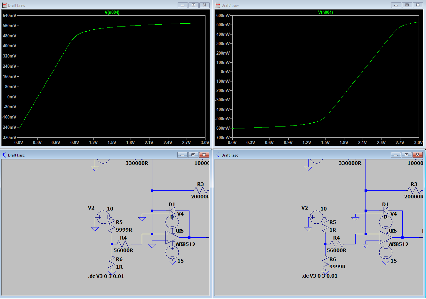
Task: Select V4 supply source in right schematic
Action: tap(385, 222)
